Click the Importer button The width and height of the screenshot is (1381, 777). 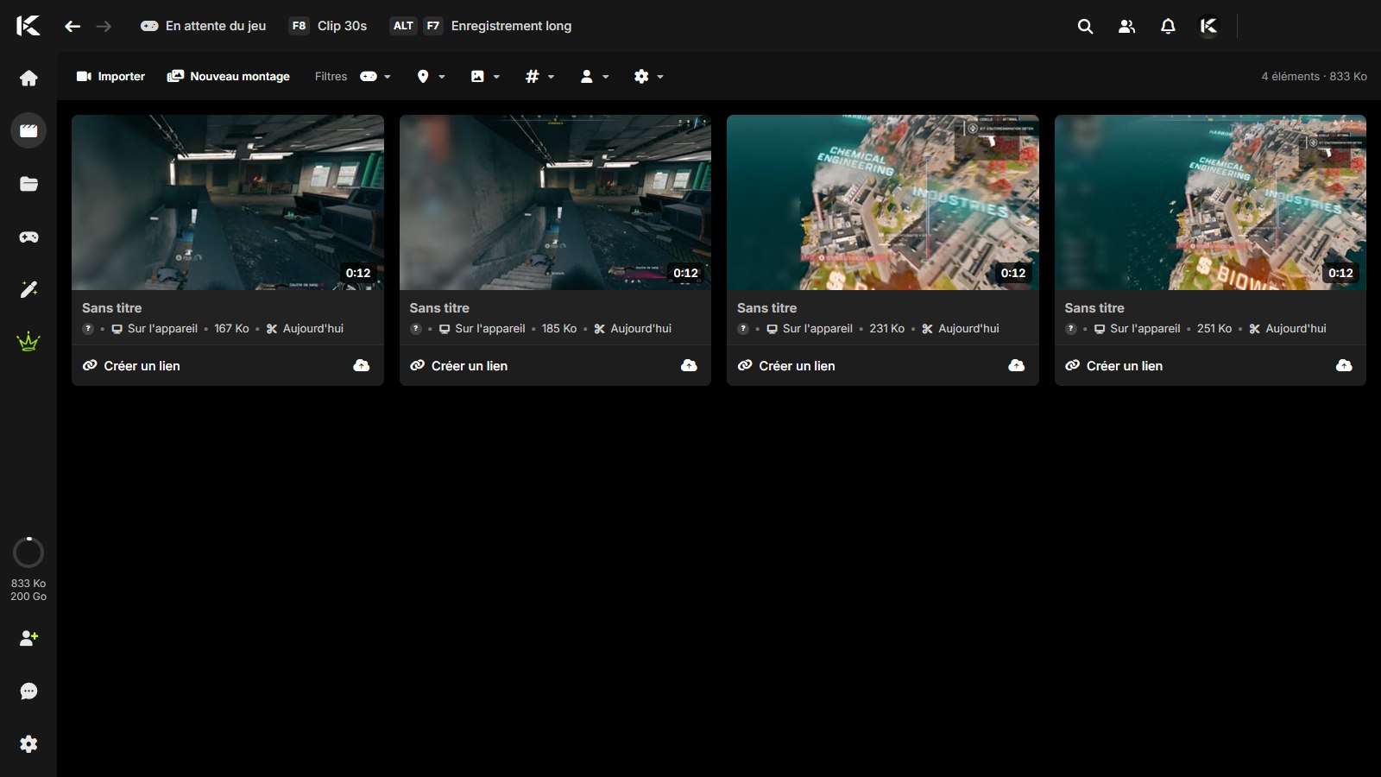point(110,77)
